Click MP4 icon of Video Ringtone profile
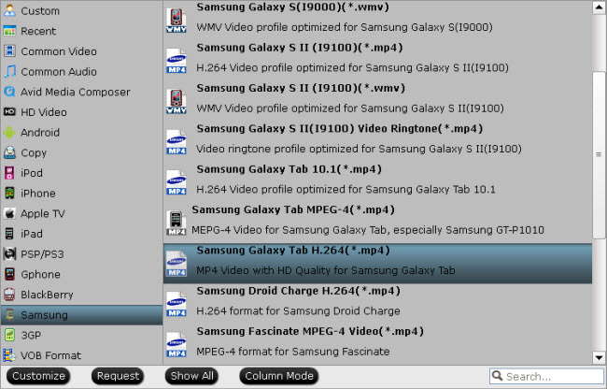Viewport: 607px width, 389px height. (x=176, y=142)
